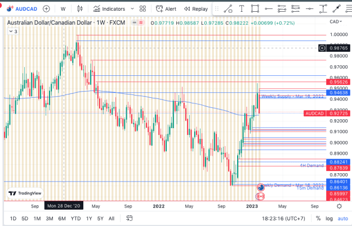This screenshot has height=226, width=352.
Task: Expand the indicator favorites dropdown arrow
Action: [x=132, y=9]
